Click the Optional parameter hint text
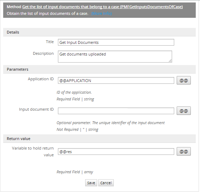Screen dimensions: 200x192 111,123
